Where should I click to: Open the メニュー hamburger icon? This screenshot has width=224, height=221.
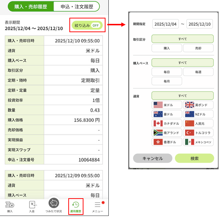tap(98, 206)
